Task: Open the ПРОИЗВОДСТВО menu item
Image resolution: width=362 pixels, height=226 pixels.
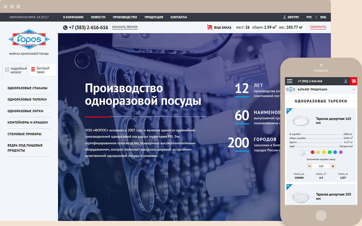Action: [x=125, y=17]
